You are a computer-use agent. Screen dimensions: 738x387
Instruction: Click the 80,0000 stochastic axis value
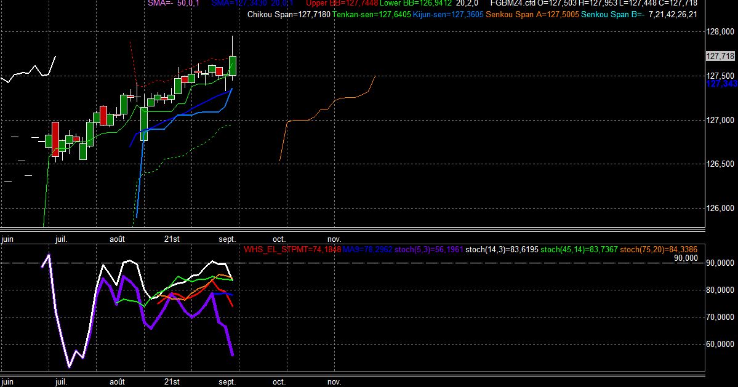[x=720, y=290]
